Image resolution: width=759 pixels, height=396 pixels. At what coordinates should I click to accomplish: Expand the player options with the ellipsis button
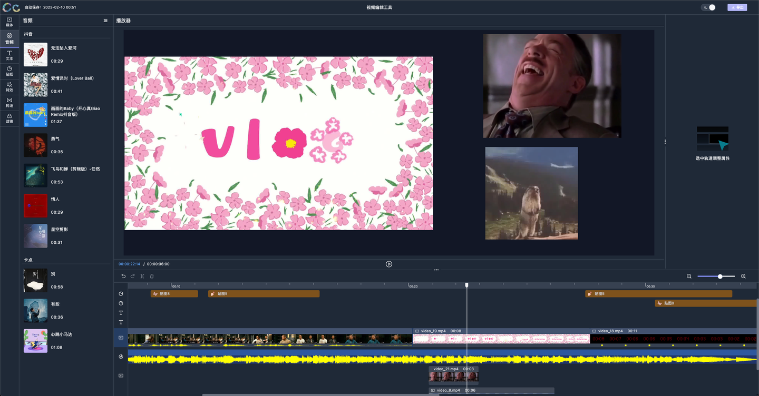point(436,269)
